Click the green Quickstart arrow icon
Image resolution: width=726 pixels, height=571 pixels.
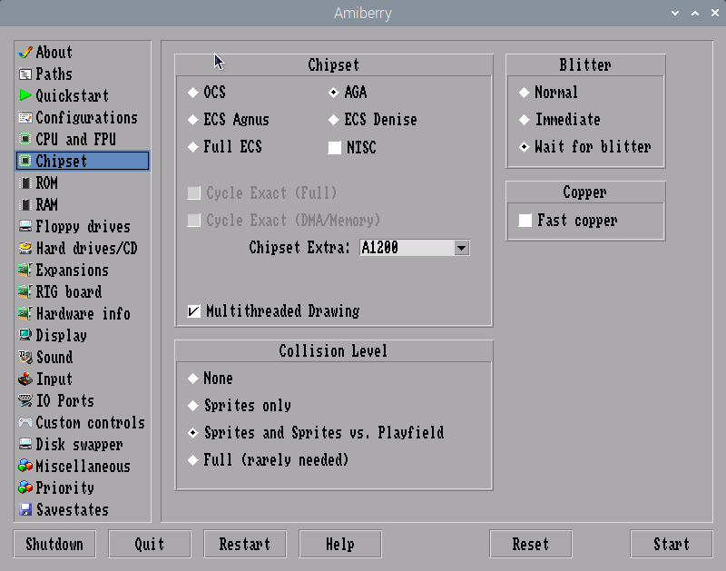point(25,95)
